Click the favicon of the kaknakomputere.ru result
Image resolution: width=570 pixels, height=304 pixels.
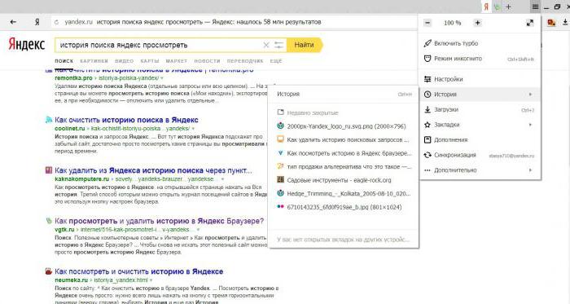pos(49,170)
